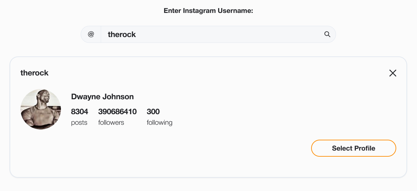Click the "posts" label
The height and width of the screenshot is (191, 417).
tap(79, 122)
